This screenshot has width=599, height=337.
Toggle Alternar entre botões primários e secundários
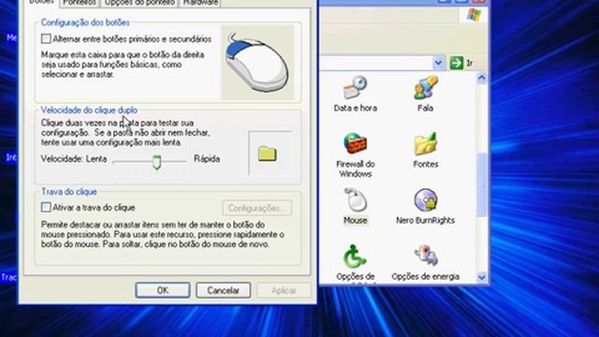[46, 39]
